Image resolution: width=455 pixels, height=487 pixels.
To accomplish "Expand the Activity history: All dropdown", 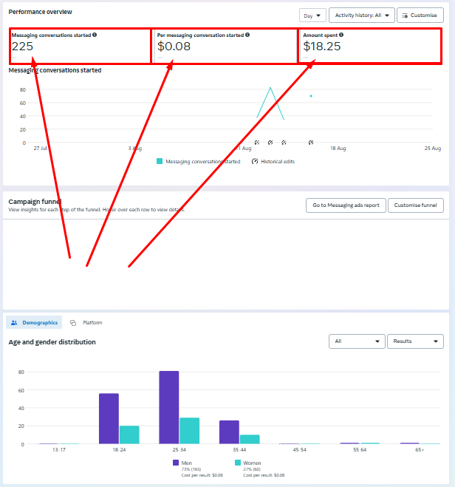I will coord(361,15).
